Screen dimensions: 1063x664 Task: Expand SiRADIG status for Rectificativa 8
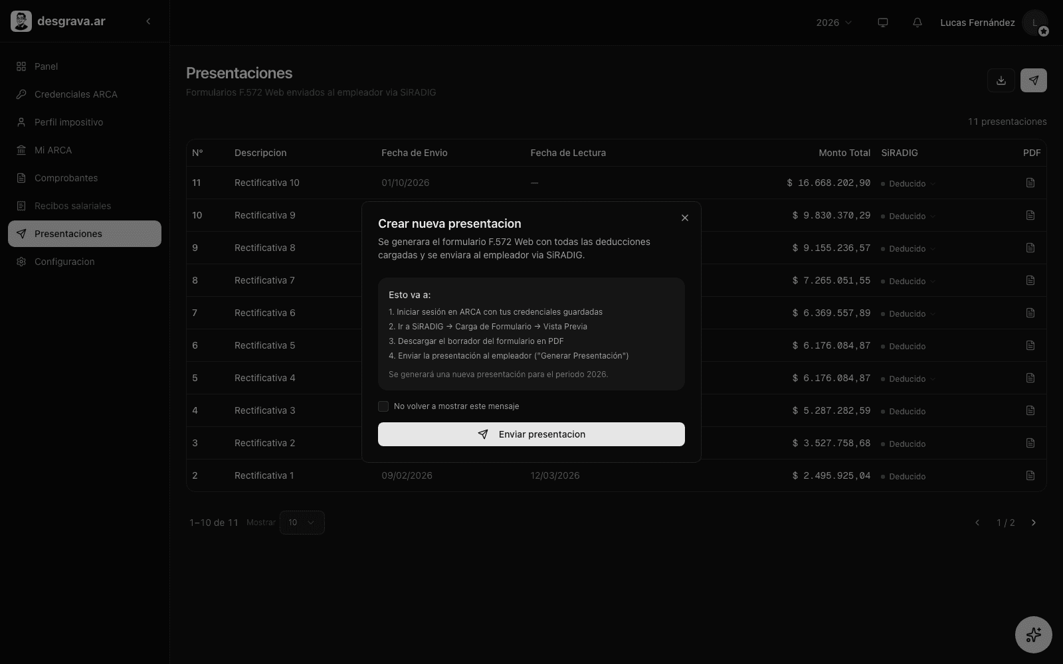pos(908,249)
